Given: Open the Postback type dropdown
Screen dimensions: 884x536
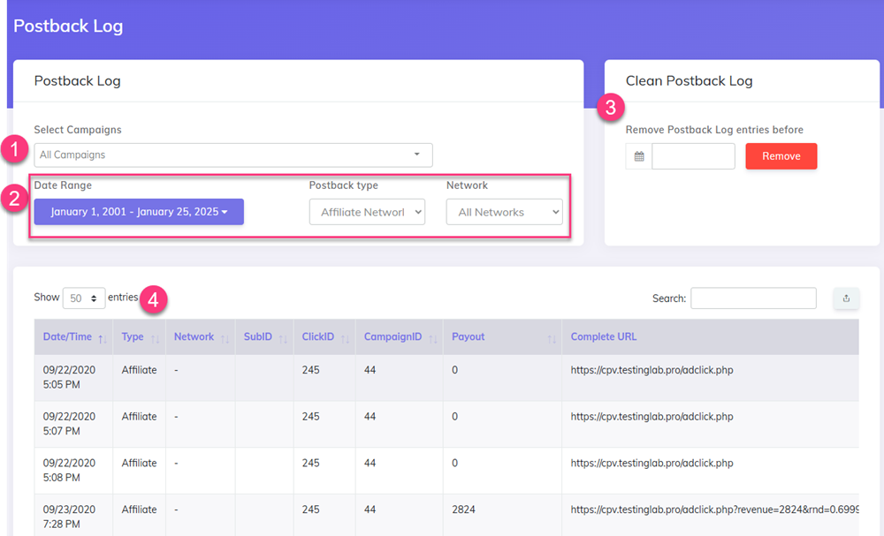Looking at the screenshot, I should [x=367, y=211].
